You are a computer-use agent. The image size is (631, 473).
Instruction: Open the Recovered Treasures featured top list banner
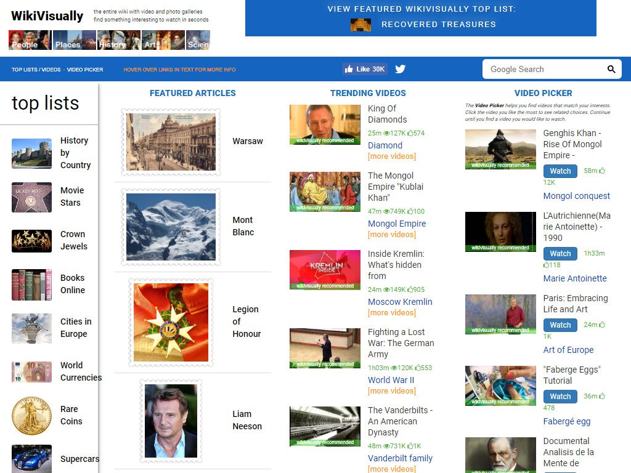click(x=420, y=18)
